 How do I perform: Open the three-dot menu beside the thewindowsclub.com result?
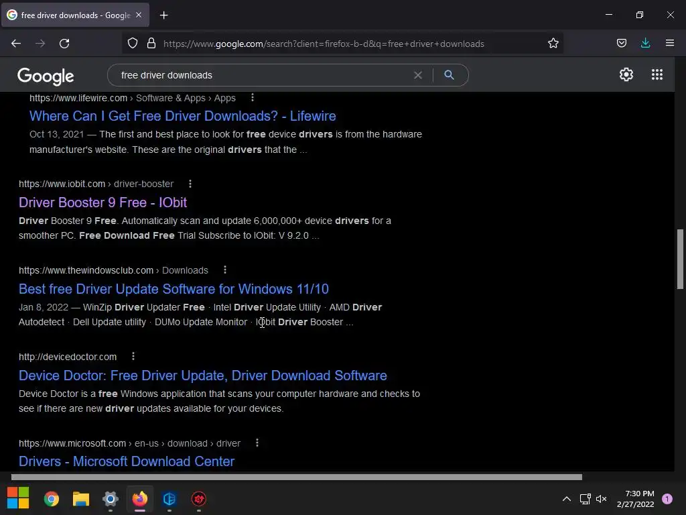225,270
